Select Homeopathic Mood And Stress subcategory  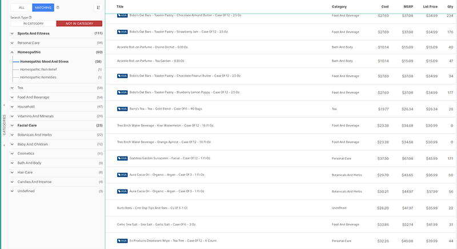45,62
